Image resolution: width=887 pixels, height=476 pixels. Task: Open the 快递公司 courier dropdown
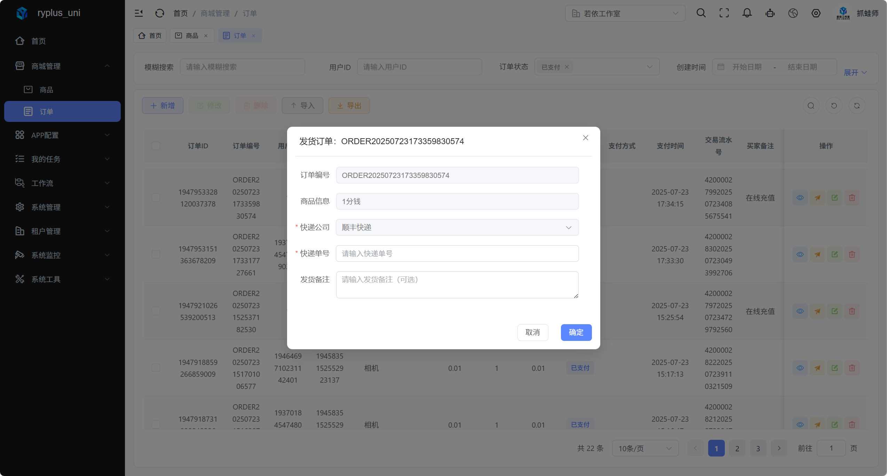tap(457, 227)
